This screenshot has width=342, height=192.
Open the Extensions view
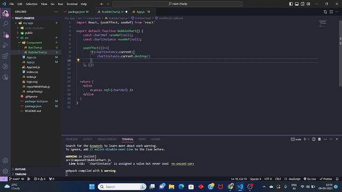pyautogui.click(x=5, y=55)
